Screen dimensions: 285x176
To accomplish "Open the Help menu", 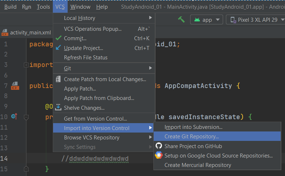I will [x=102, y=7].
